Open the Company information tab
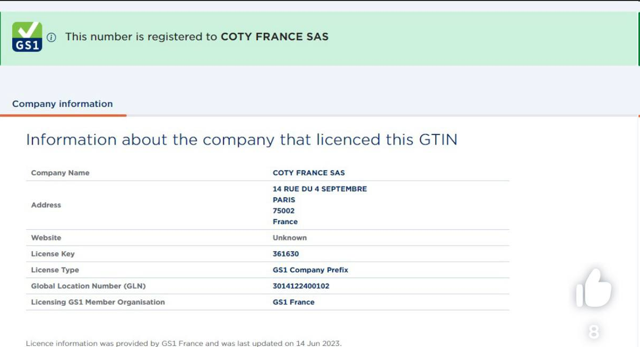Screen dimensions: 640x347 (x=63, y=104)
